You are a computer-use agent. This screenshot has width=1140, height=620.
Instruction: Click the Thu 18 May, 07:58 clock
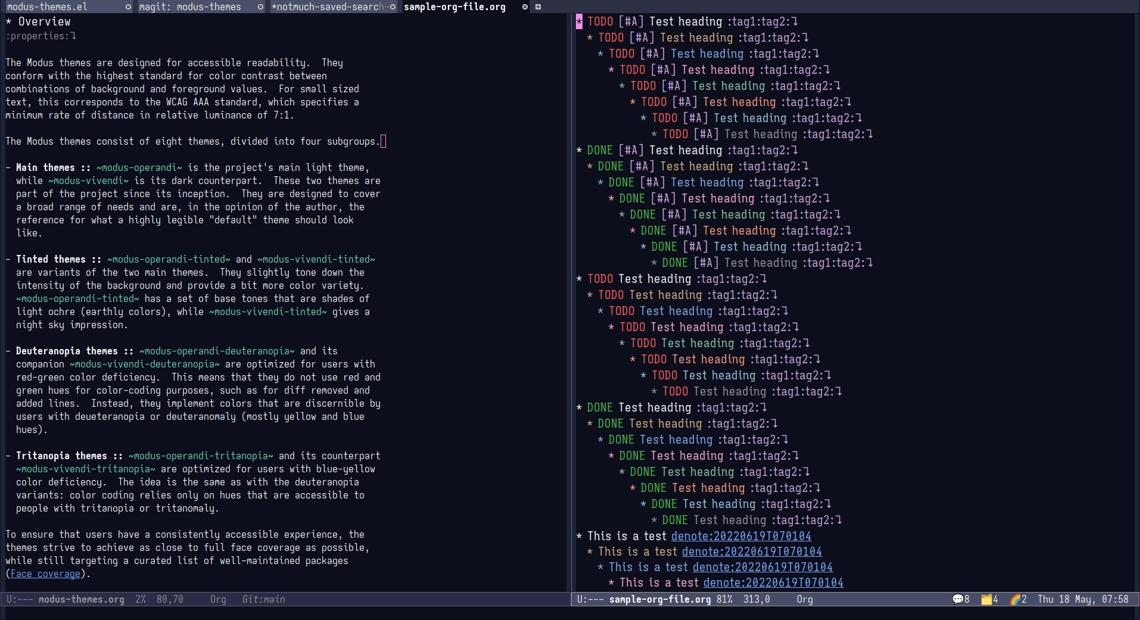coord(1083,599)
